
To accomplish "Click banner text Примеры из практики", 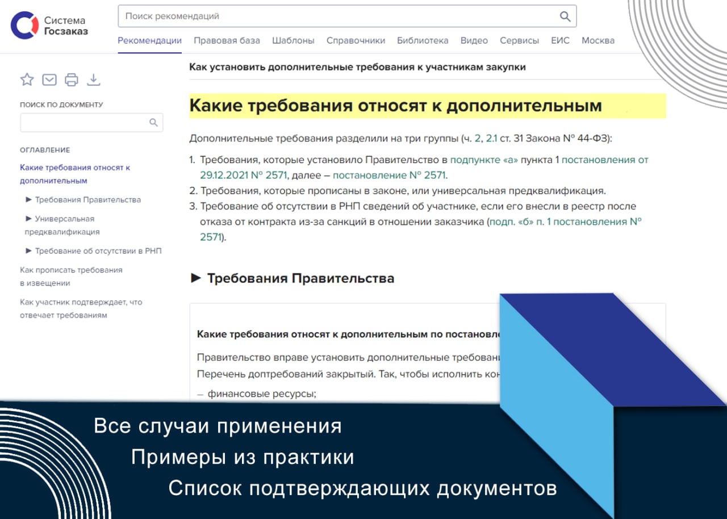I will coord(243,457).
